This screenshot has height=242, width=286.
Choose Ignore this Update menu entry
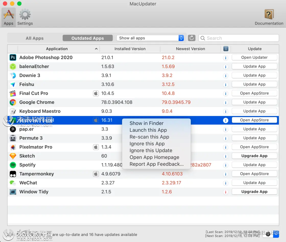[x=156, y=150]
